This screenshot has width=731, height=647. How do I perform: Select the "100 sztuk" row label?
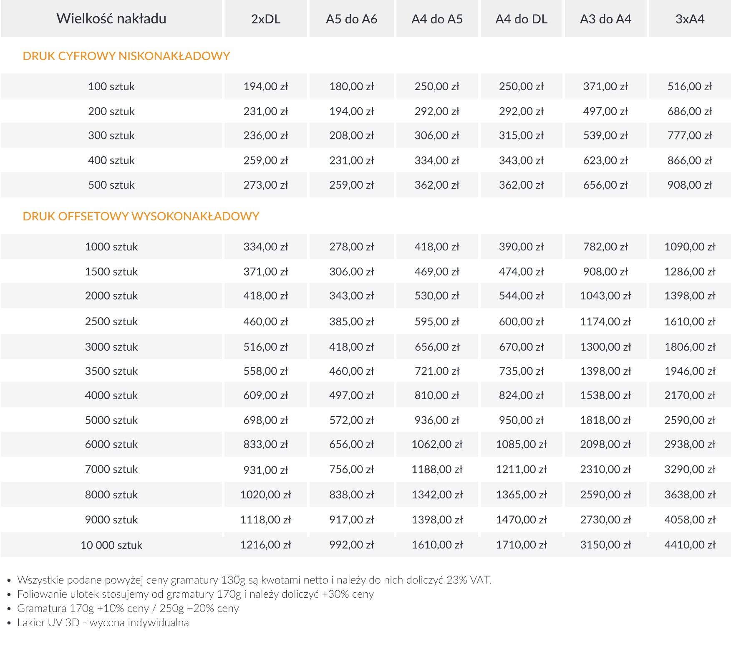tap(111, 86)
